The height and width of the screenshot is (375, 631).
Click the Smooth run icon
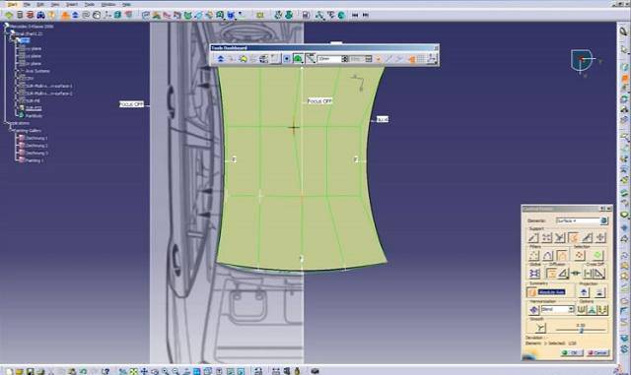point(541,329)
